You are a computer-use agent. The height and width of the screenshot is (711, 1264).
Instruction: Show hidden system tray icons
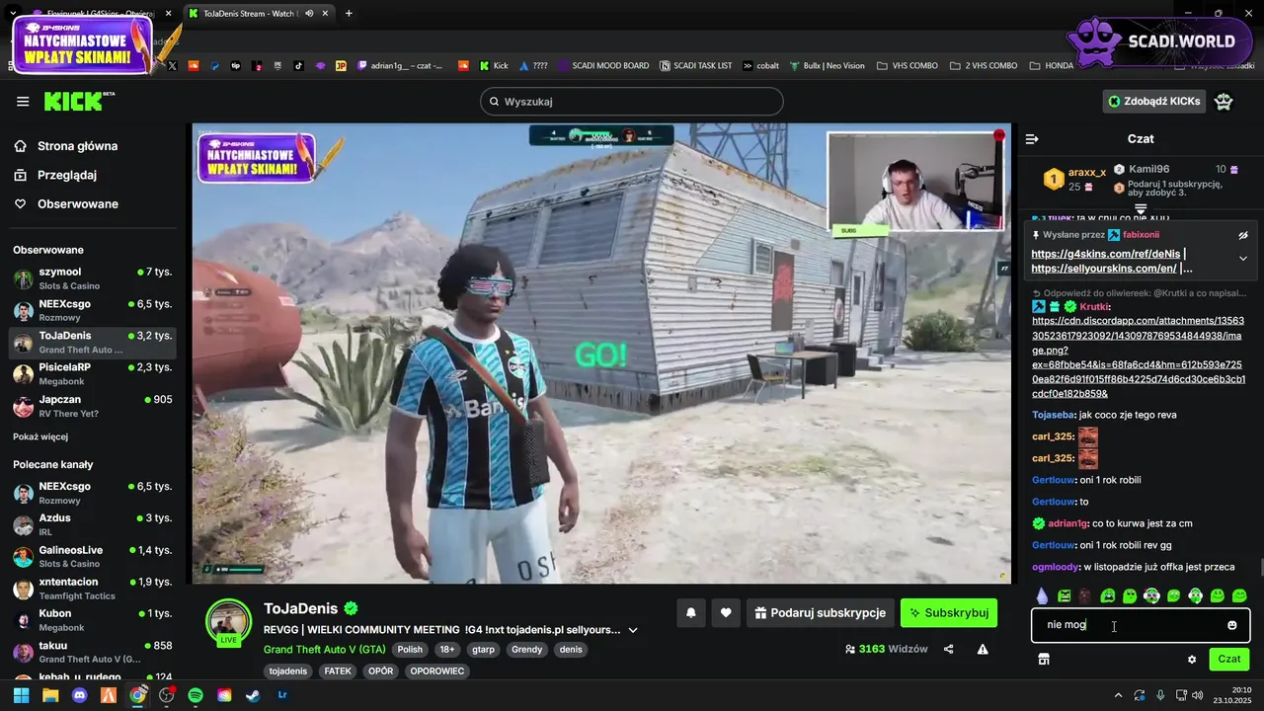click(1117, 695)
